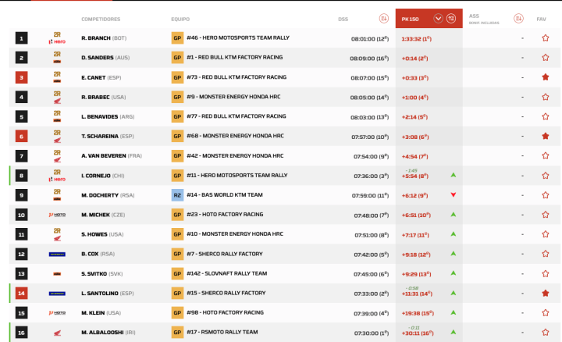This screenshot has height=342, width=562.
Task: Click gap +30:11 (16º)
Action: point(418,333)
